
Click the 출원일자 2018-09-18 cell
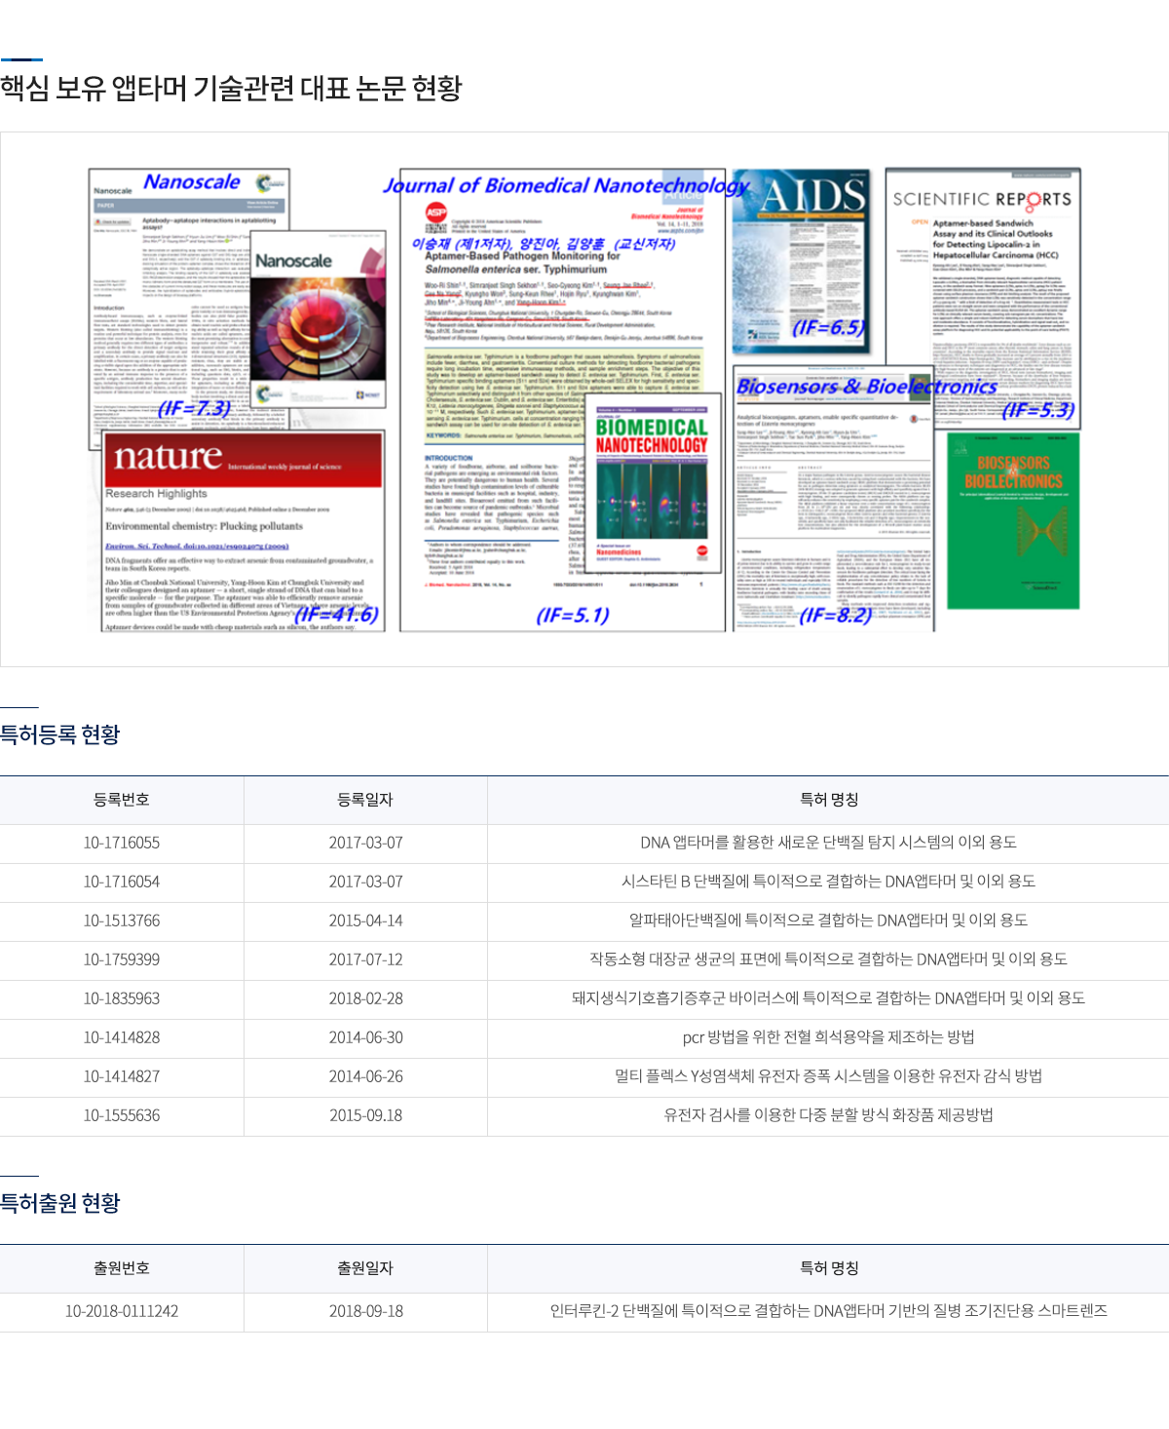click(364, 1311)
